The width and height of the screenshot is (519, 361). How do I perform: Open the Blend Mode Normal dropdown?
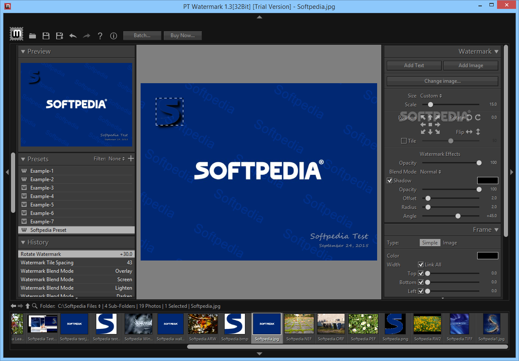431,172
